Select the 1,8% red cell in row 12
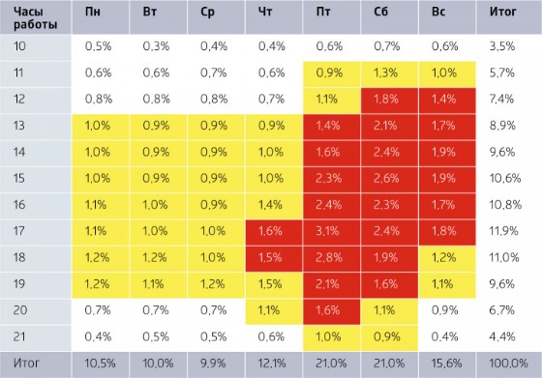The height and width of the screenshot is (378, 542). tap(389, 100)
